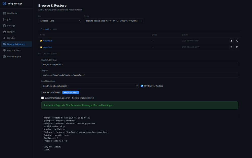Open the Storage section

click(17, 26)
